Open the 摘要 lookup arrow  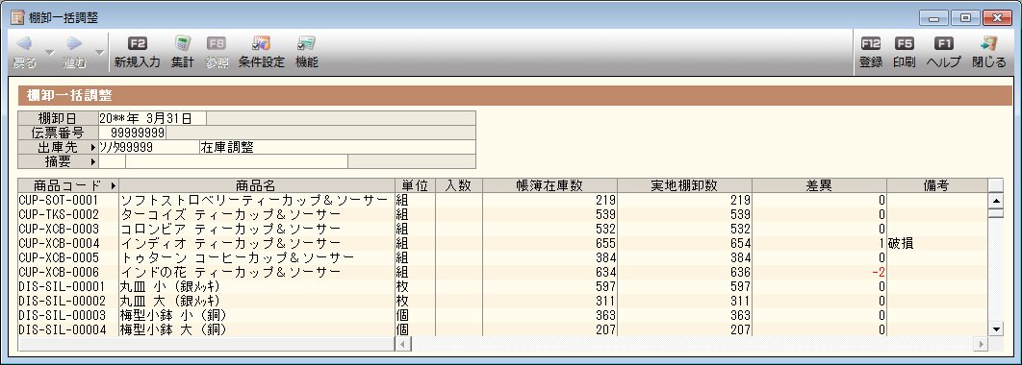(x=93, y=161)
